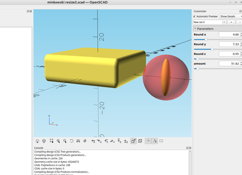Toggle the Show Axes icon
The height and width of the screenshot is (175, 242).
coord(148,141)
